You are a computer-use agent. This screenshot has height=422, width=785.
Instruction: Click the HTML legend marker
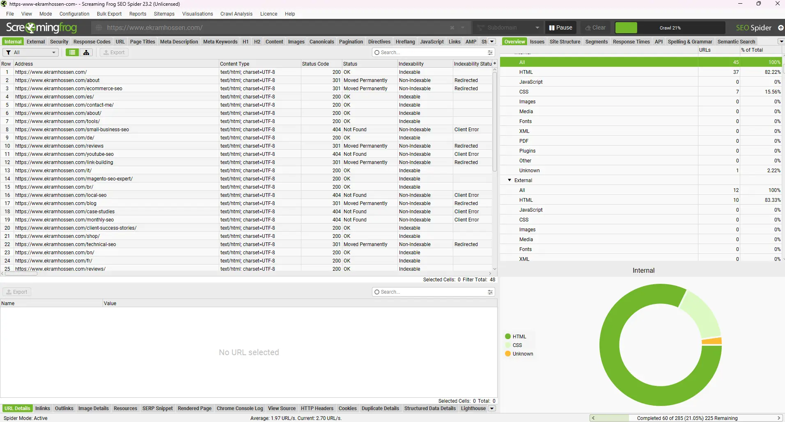coord(508,337)
